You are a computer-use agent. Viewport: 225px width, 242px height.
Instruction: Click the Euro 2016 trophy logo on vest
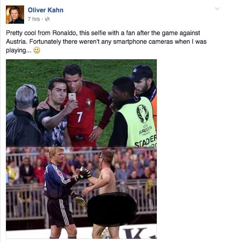pos(143,114)
